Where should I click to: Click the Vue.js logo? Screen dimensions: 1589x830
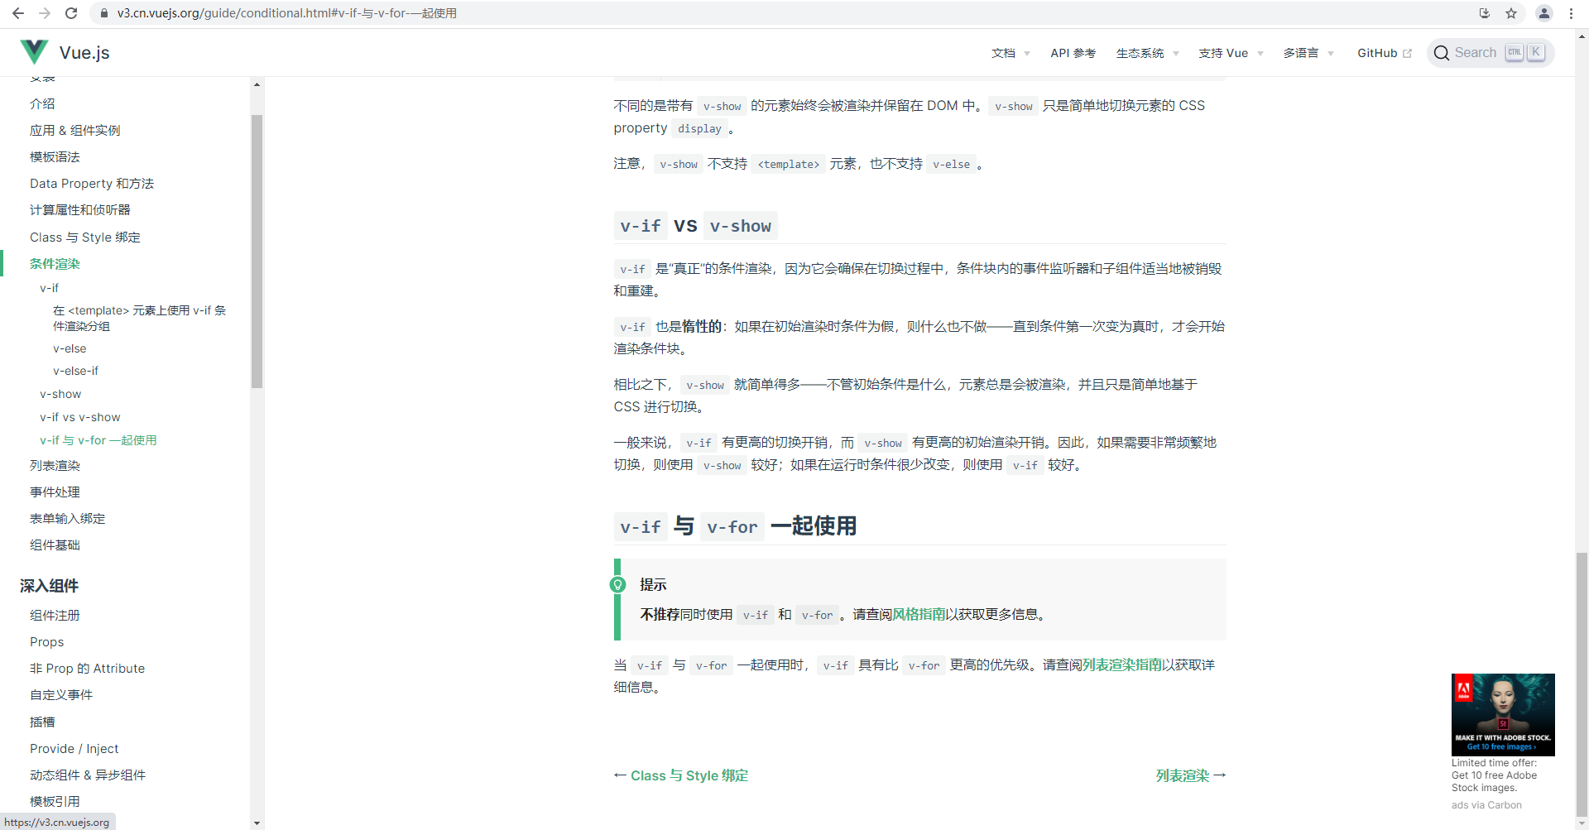point(34,51)
